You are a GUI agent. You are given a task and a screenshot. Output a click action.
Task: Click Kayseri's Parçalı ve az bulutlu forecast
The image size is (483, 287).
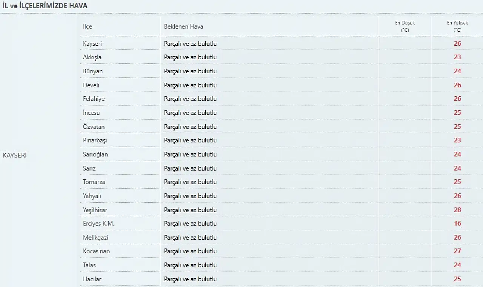click(x=191, y=44)
